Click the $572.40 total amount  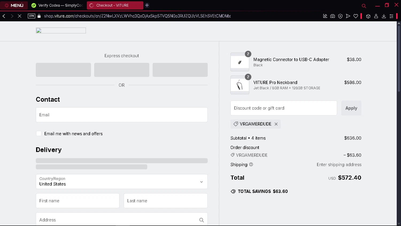point(349,178)
